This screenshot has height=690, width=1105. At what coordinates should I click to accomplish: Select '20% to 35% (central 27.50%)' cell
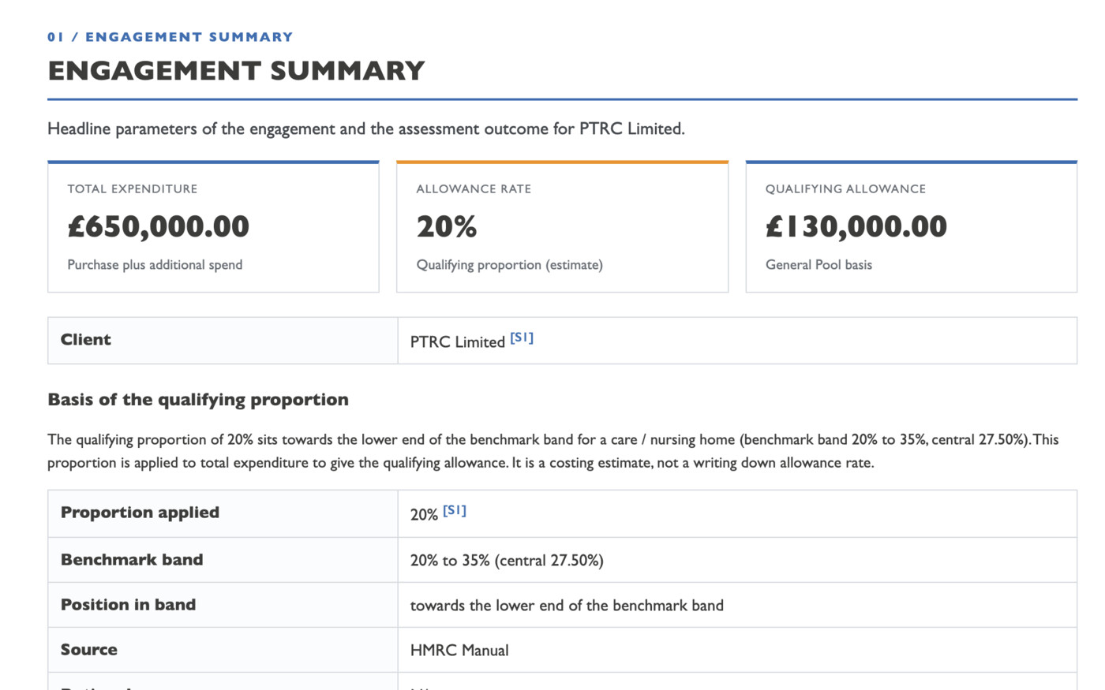click(737, 560)
